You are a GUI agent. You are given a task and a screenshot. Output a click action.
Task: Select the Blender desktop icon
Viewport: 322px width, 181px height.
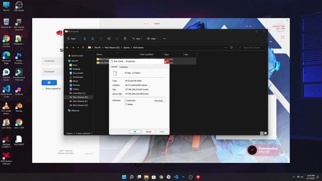pyautogui.click(x=19, y=107)
